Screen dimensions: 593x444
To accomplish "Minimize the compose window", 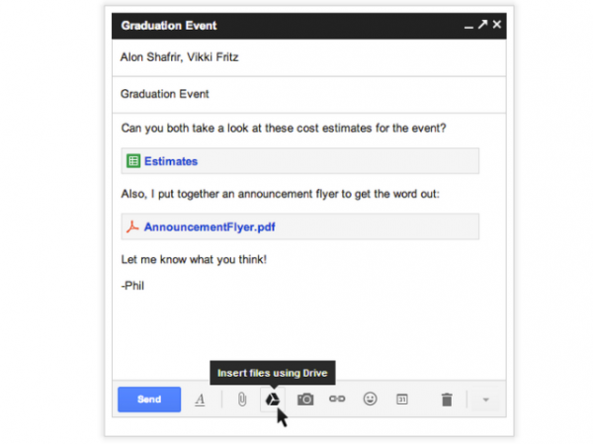I will point(468,25).
